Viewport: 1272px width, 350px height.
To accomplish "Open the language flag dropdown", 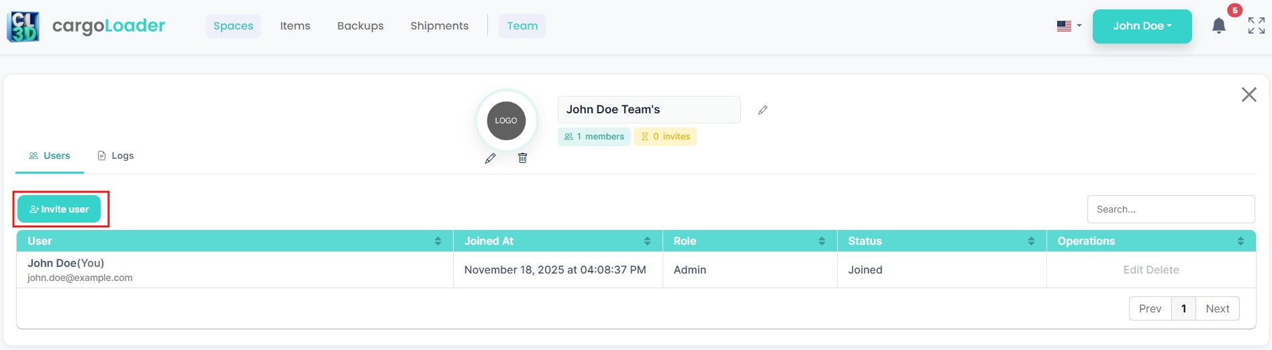I will [1069, 26].
